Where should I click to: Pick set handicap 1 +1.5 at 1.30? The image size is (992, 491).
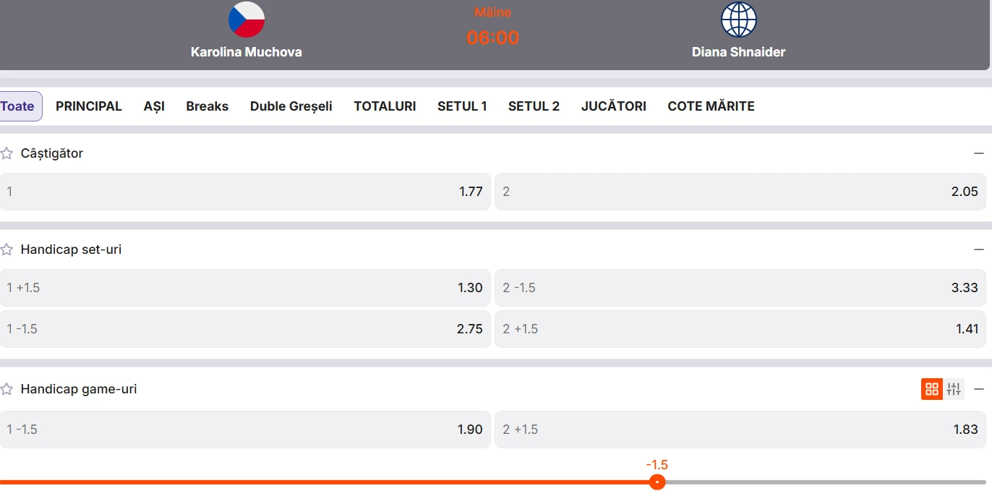(x=245, y=288)
